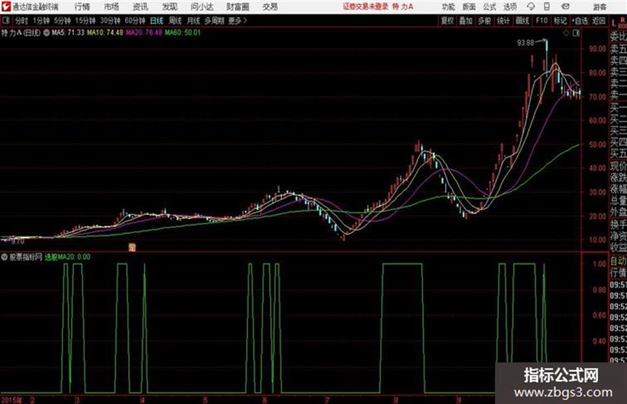
Task: Click the 股票指标网 sub-chart title
Action: pyautogui.click(x=26, y=257)
